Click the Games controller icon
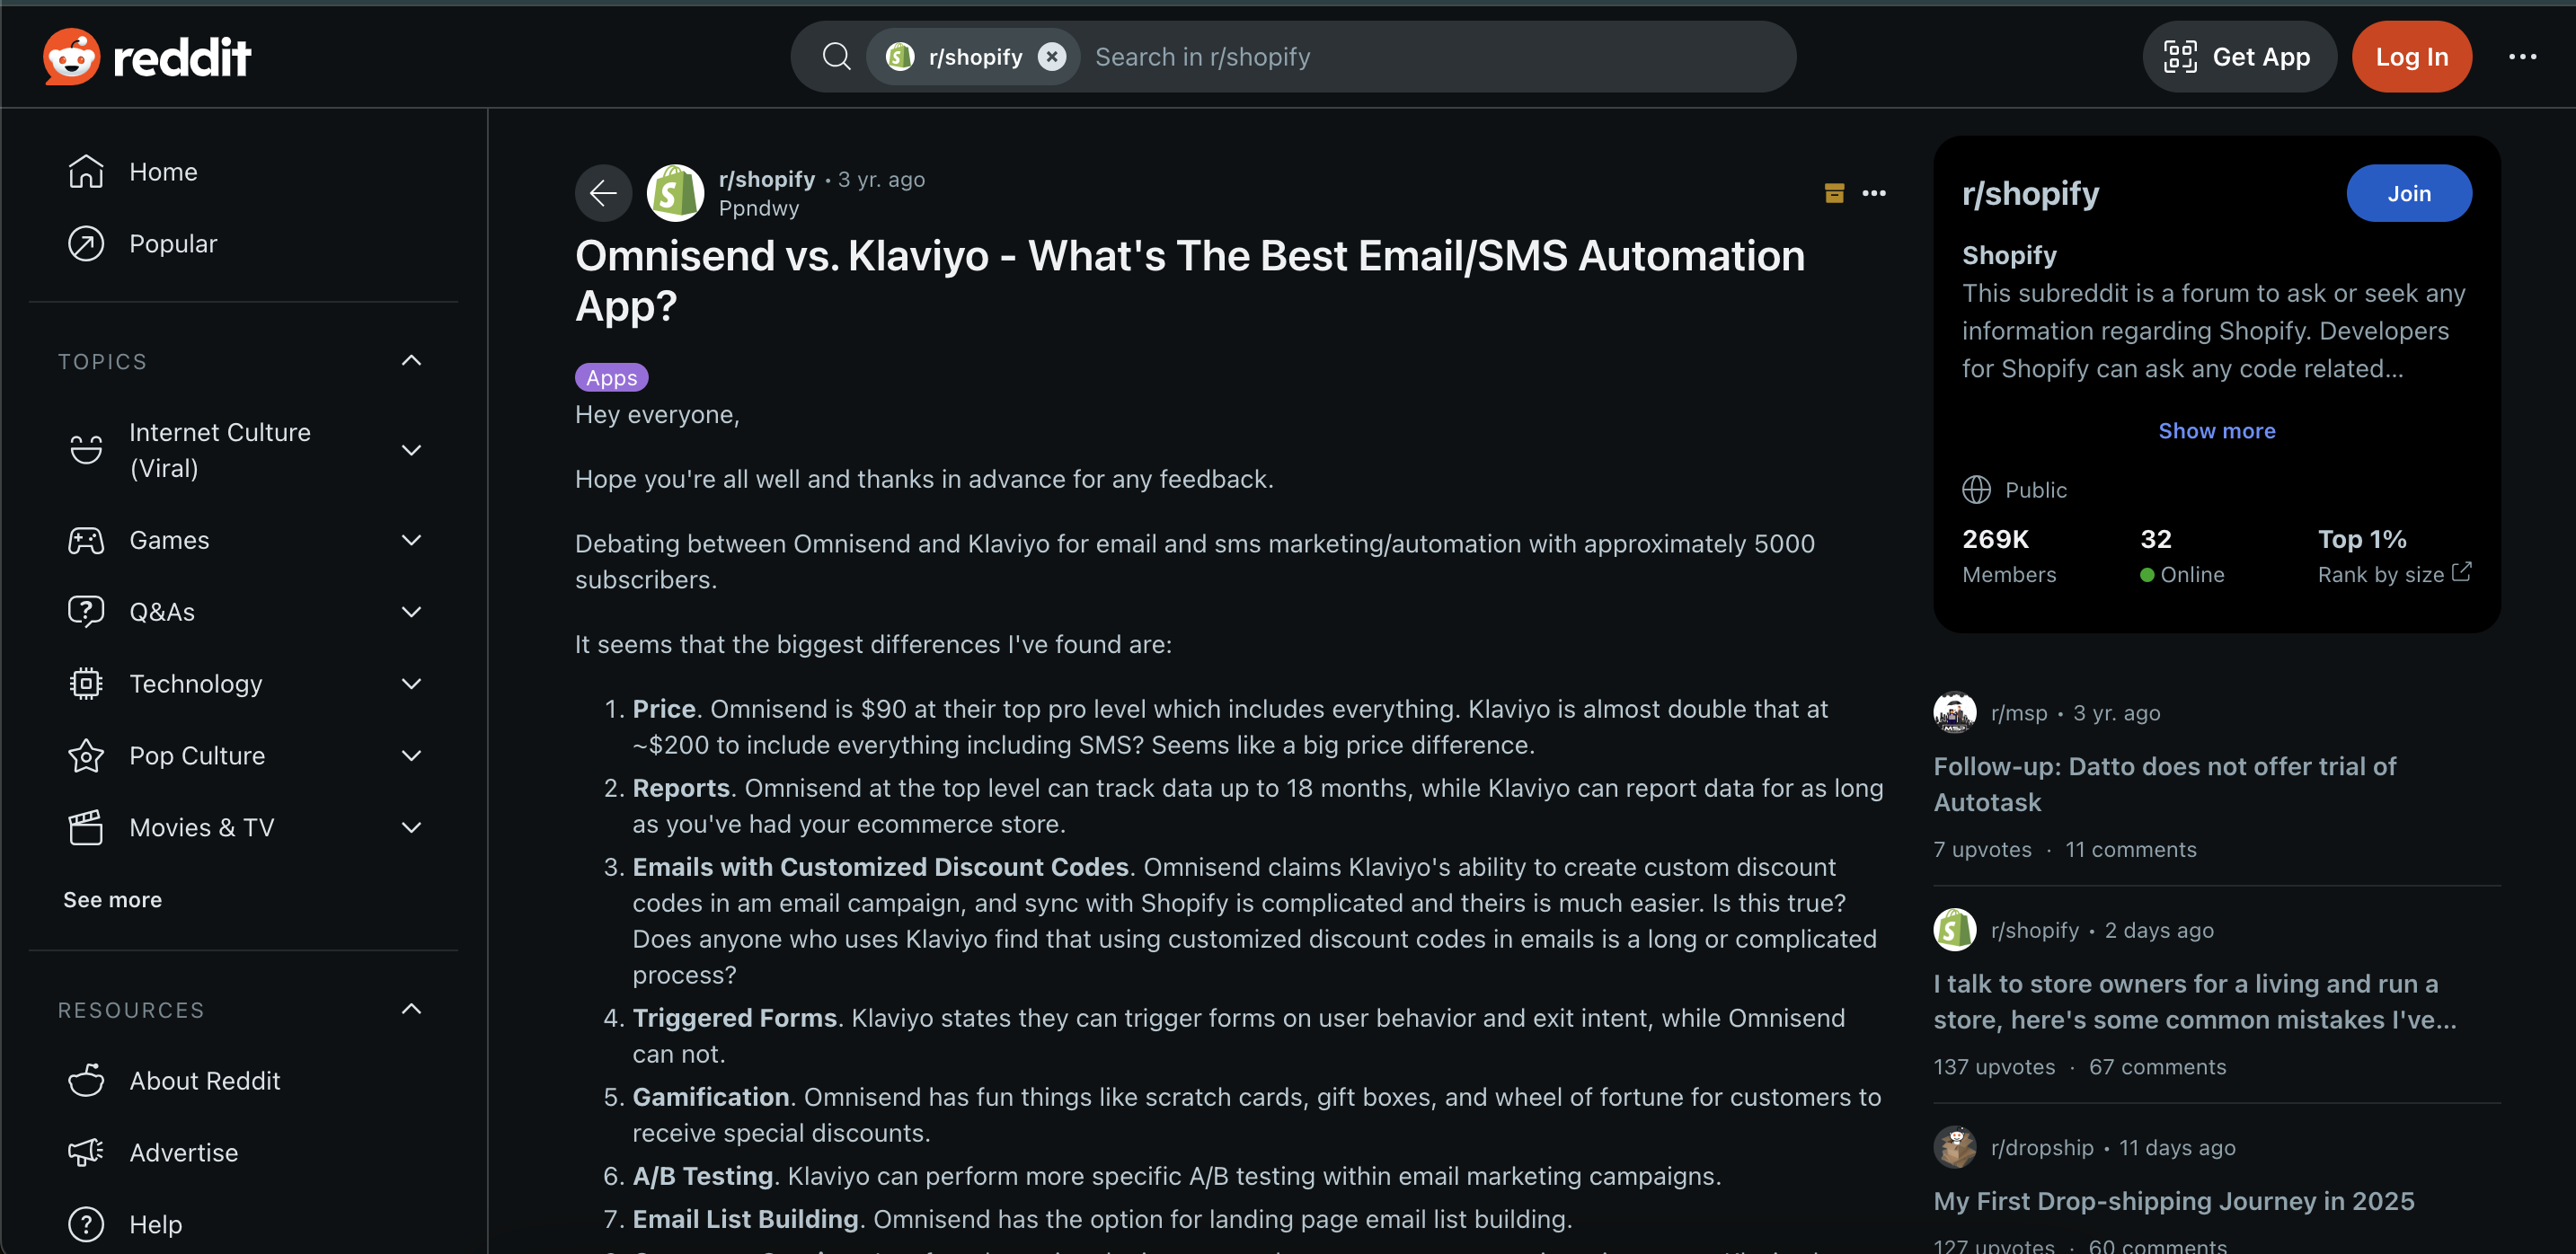 [x=86, y=540]
